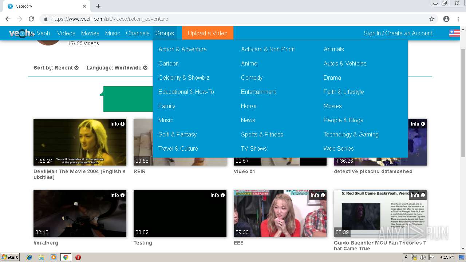Select the Anime category
Viewport: 466px width, 262px height.
point(249,63)
